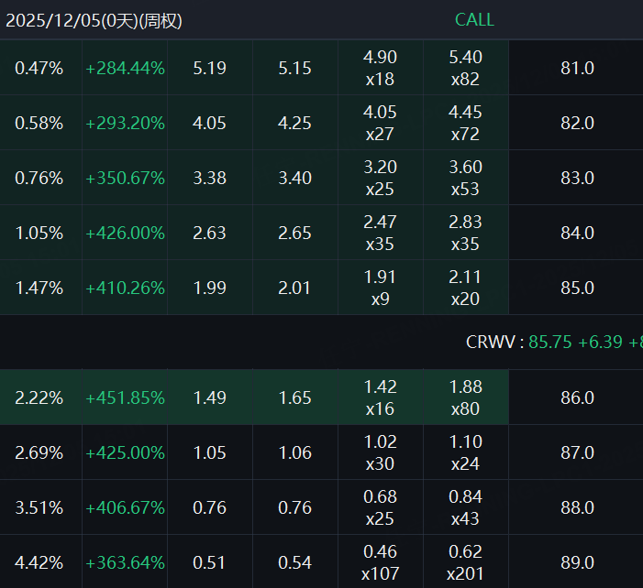Choose the 89.0 strike price
643x588 pixels.
click(x=577, y=562)
